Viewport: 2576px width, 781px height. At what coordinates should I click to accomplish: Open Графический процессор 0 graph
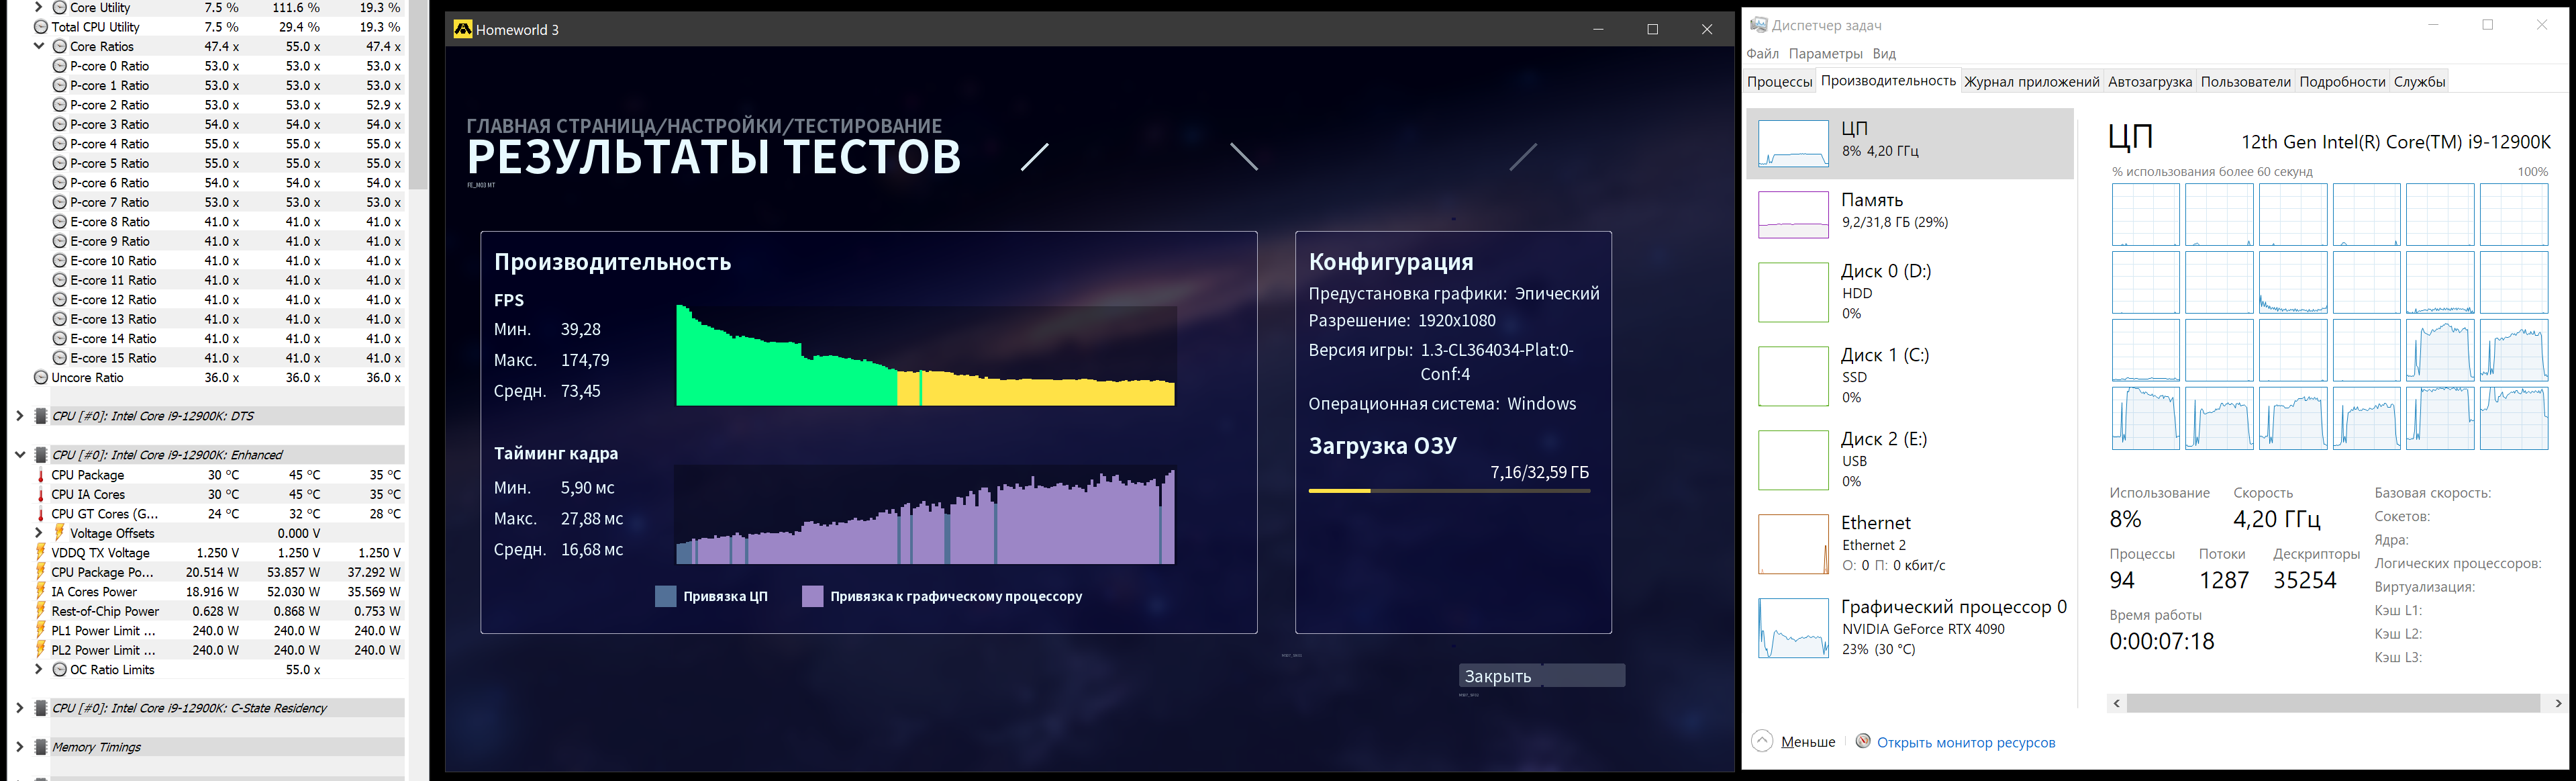[x=1793, y=628]
